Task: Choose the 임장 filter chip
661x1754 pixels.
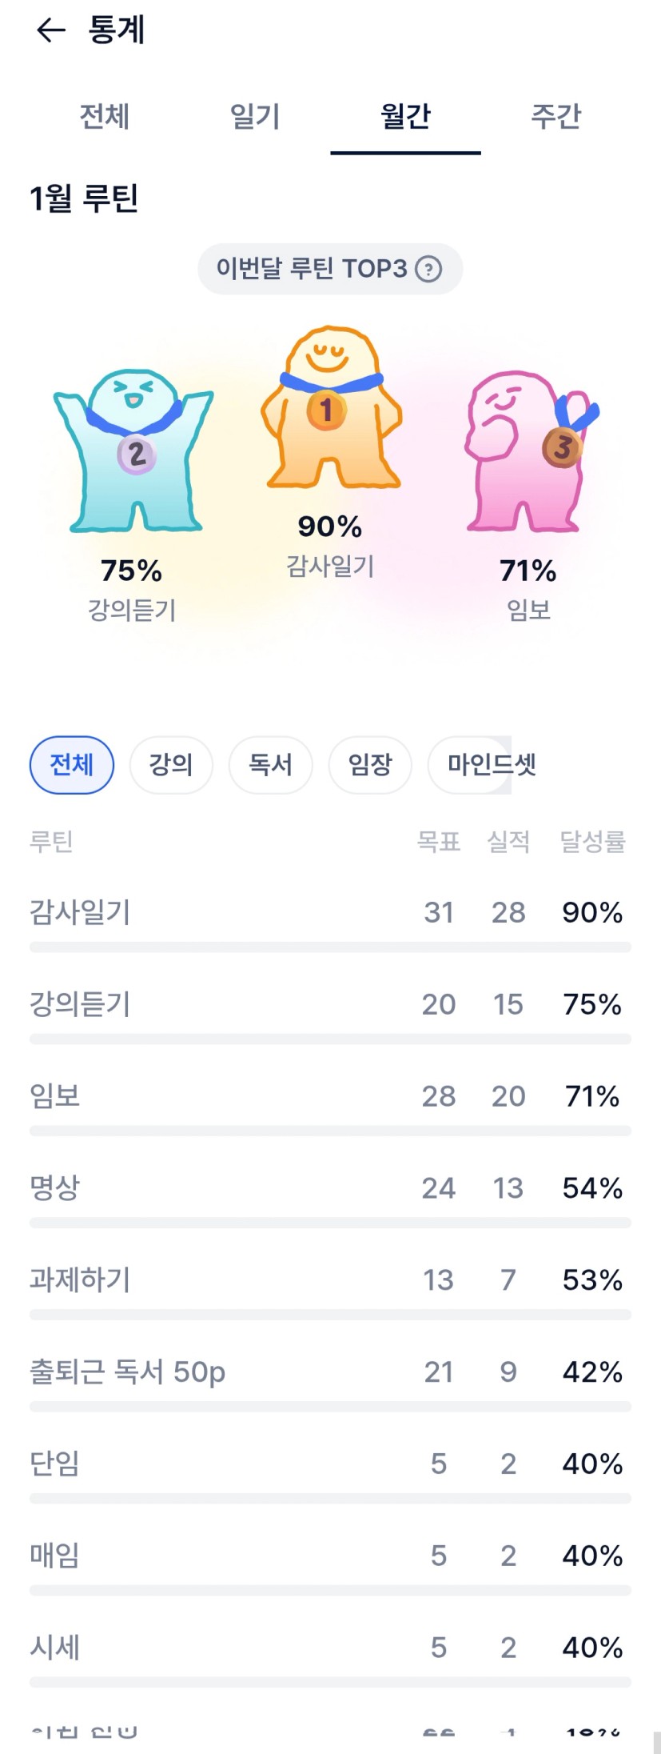Action: click(x=370, y=765)
